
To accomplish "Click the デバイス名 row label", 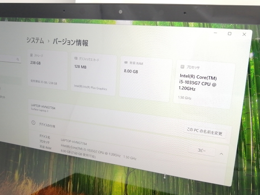I will (45, 136).
